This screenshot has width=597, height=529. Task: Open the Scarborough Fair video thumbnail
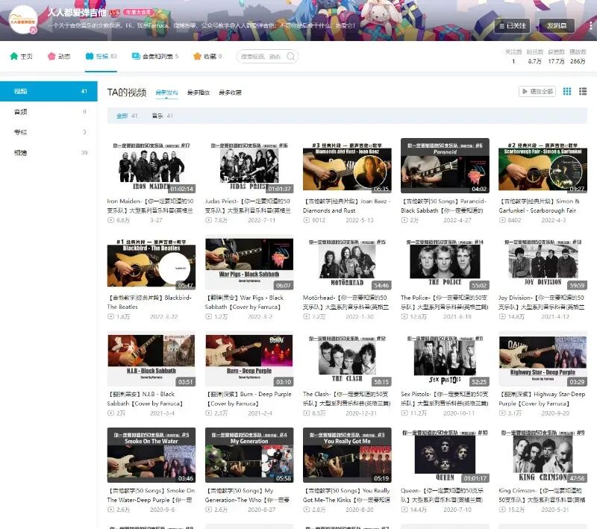[543, 166]
